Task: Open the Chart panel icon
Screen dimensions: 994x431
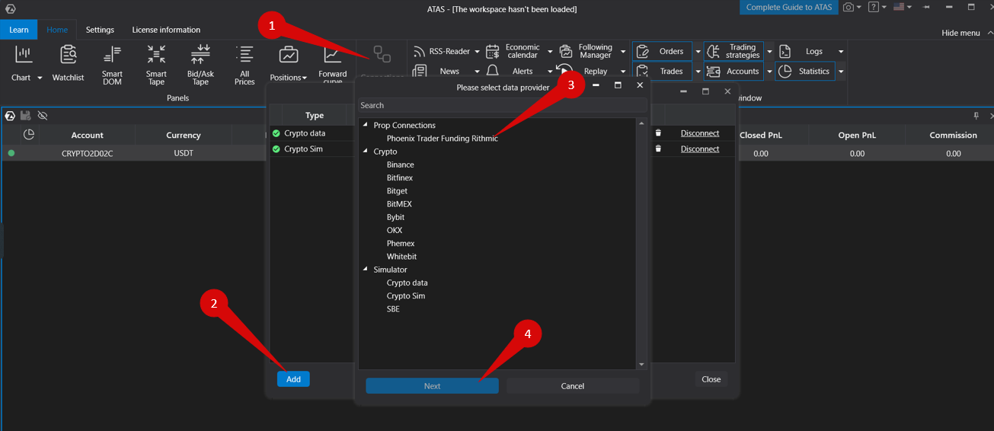Action: pyautogui.click(x=23, y=56)
